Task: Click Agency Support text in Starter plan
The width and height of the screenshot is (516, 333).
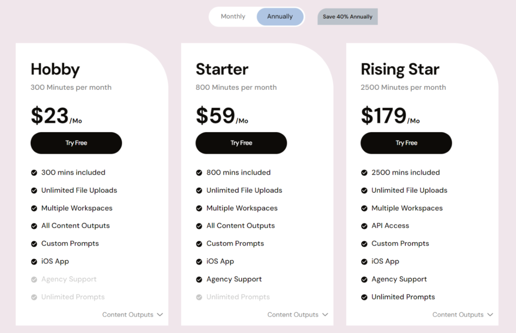Action: tap(234, 280)
